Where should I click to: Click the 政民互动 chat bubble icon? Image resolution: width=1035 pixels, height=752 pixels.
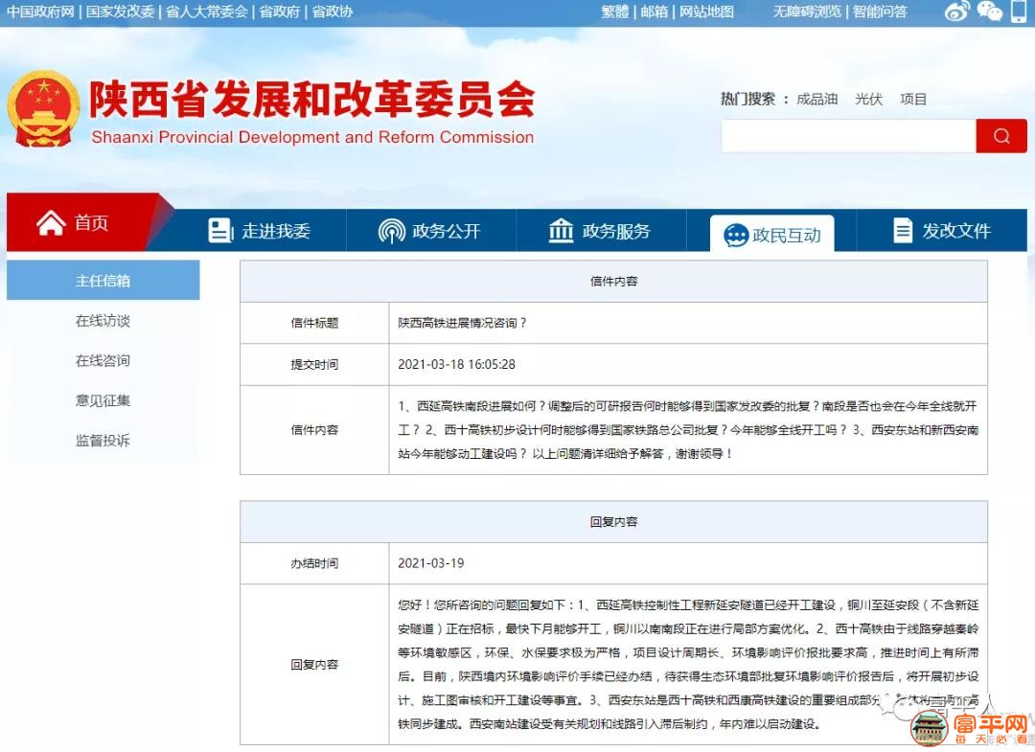coord(735,236)
